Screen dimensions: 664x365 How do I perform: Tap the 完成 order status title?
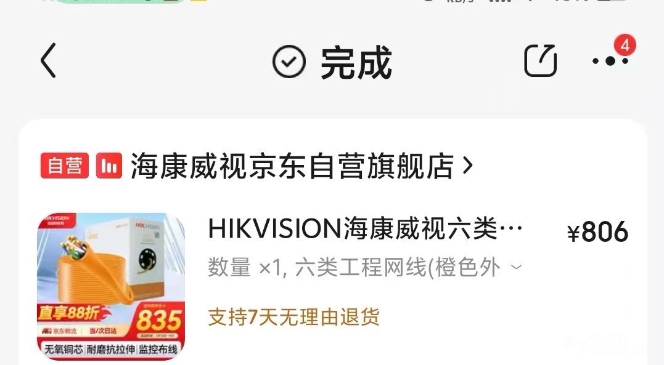[x=356, y=63]
